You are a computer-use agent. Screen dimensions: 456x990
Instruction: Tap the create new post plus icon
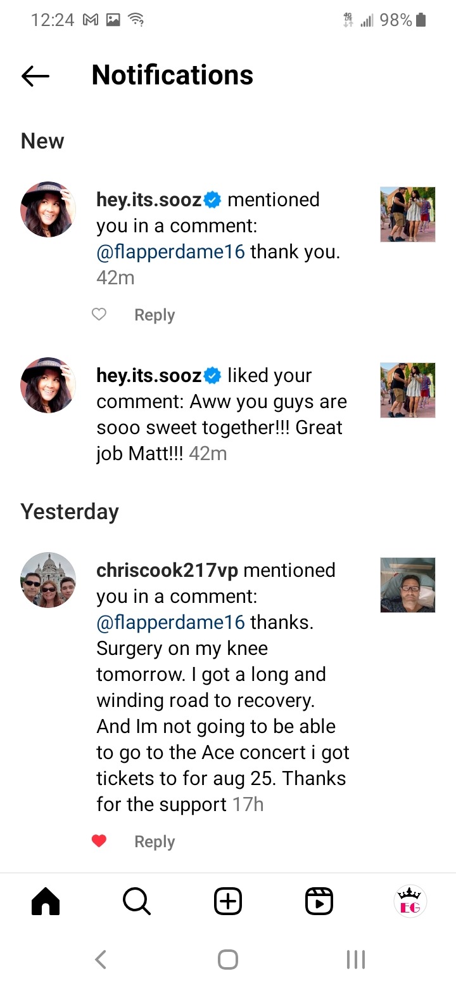point(228,901)
